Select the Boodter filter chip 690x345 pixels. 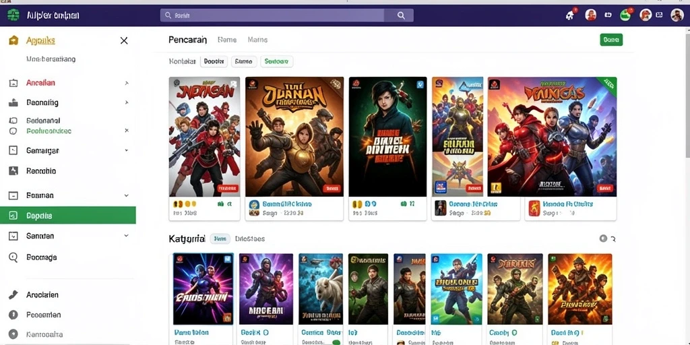(214, 61)
